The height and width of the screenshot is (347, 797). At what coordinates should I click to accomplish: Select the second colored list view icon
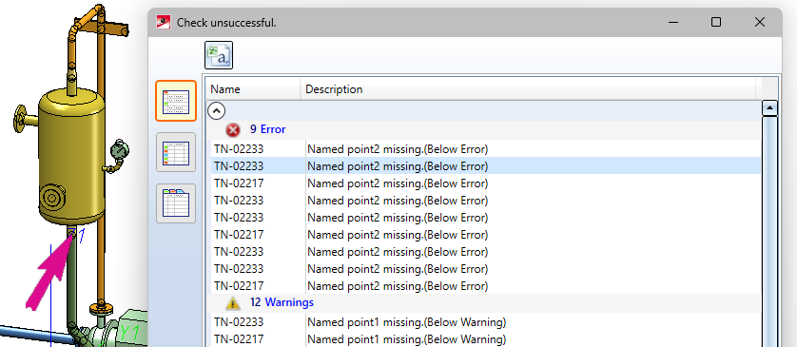point(176,152)
